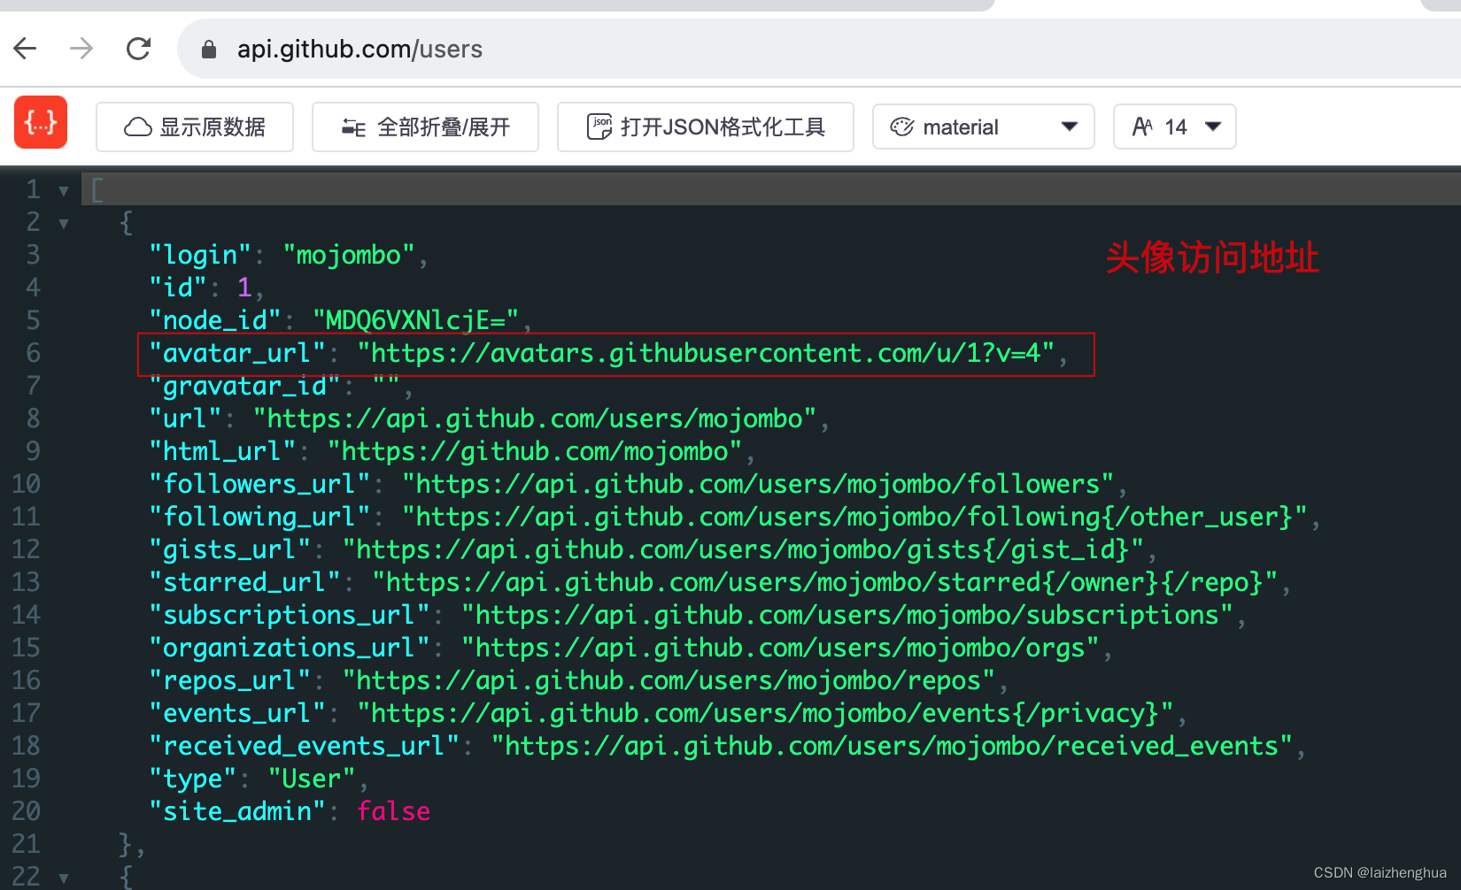Click 全部折叠/展开 to fold all nodes

[425, 127]
